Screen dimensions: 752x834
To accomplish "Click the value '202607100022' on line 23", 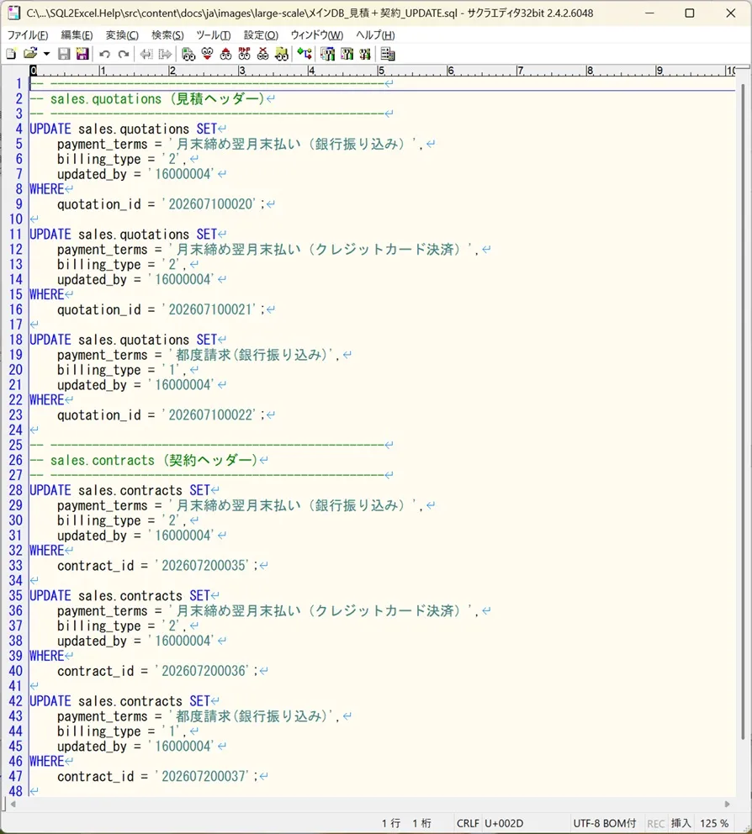I will pyautogui.click(x=211, y=414).
